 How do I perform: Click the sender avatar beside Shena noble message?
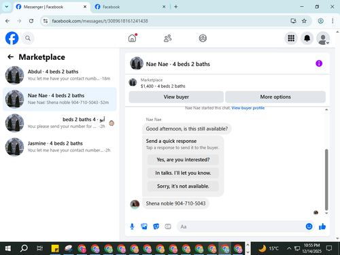point(135,204)
